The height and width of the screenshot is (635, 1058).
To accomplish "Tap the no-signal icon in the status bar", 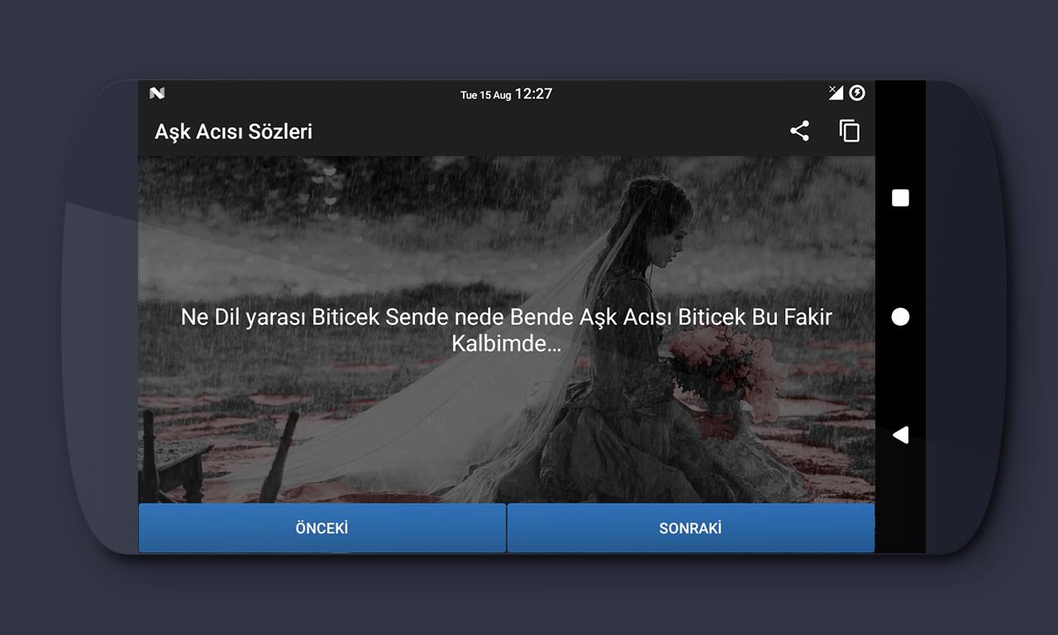I will pyautogui.click(x=836, y=93).
